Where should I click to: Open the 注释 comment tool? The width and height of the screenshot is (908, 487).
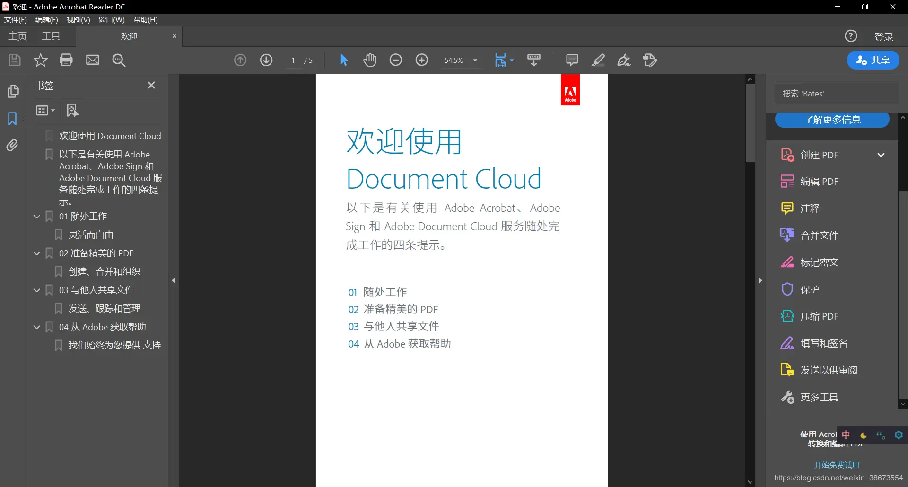[800, 209]
